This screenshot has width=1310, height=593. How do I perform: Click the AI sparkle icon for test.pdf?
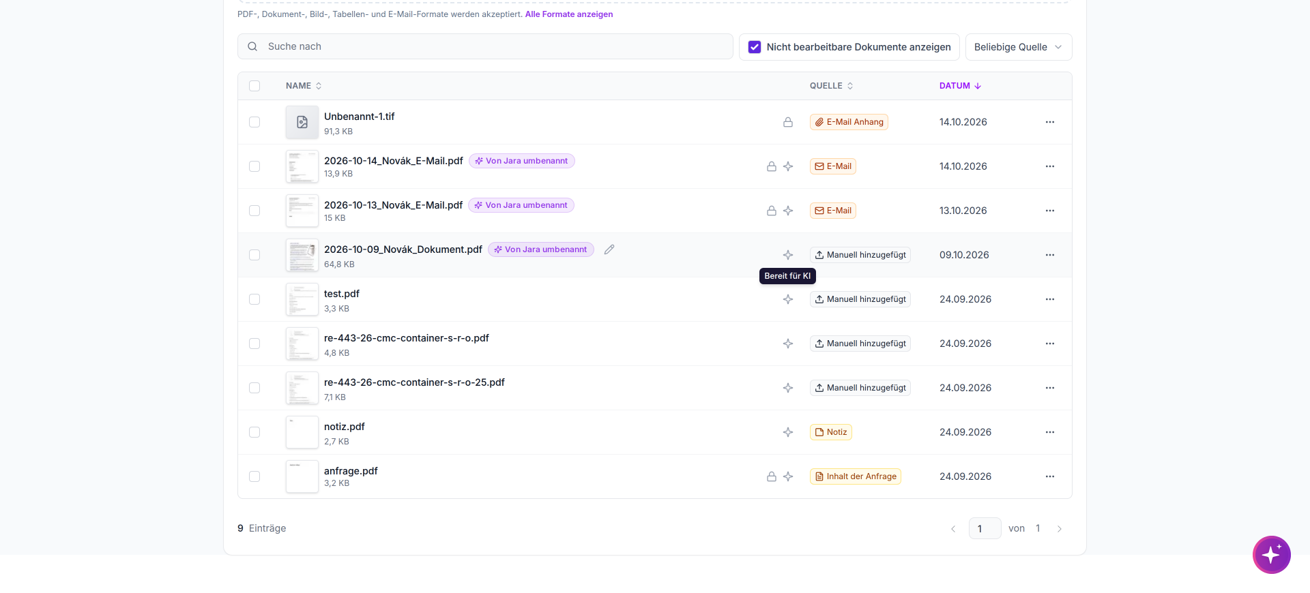pyautogui.click(x=788, y=299)
